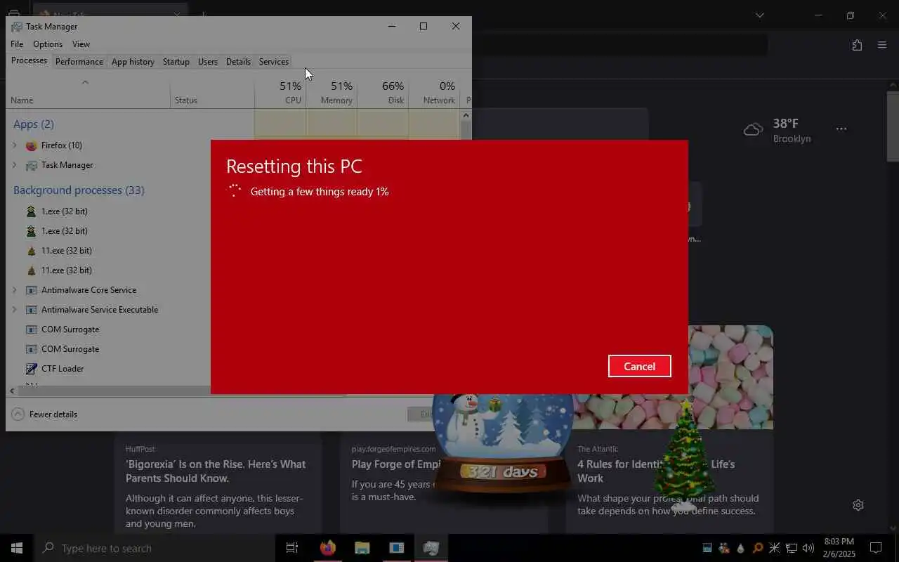
Task: Click the Apps (2) heading
Action: pos(34,124)
